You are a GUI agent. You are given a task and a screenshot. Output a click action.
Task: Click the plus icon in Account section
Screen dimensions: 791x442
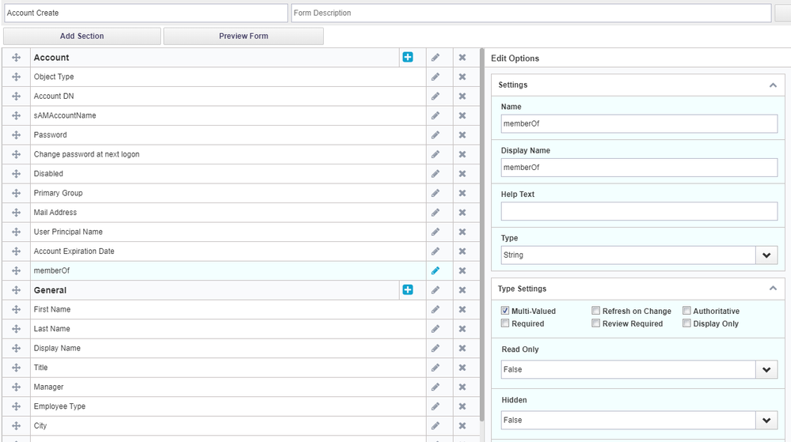click(408, 58)
